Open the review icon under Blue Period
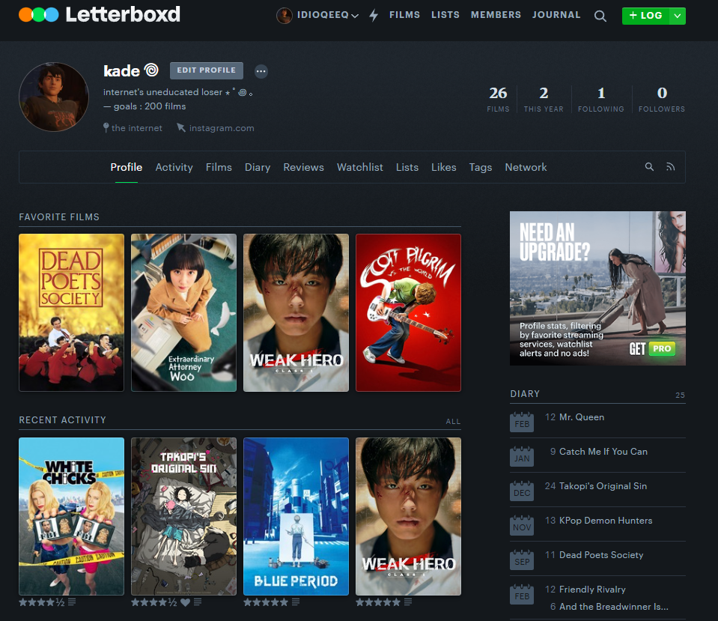This screenshot has height=621, width=718. [296, 602]
